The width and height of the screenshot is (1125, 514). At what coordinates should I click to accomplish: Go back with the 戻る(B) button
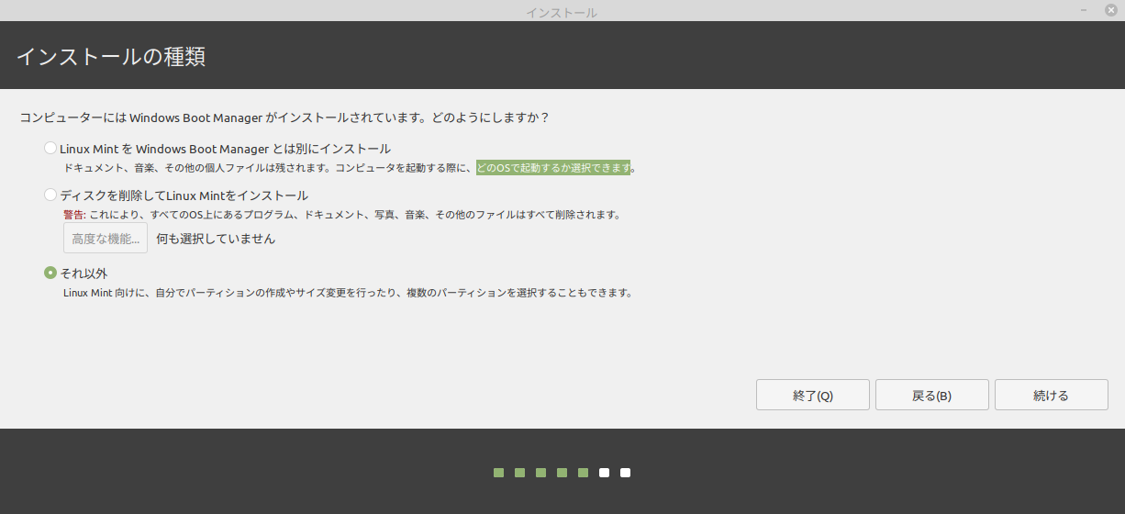(x=932, y=395)
